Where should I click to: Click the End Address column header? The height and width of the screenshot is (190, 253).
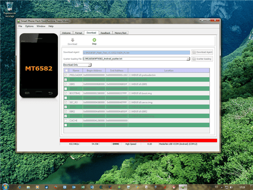pos(117,70)
